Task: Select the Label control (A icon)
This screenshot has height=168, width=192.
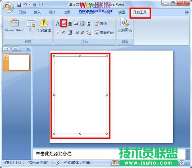Action: (58, 23)
